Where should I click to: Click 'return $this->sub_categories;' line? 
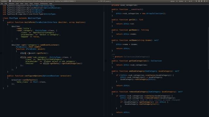click(x=132, y=65)
